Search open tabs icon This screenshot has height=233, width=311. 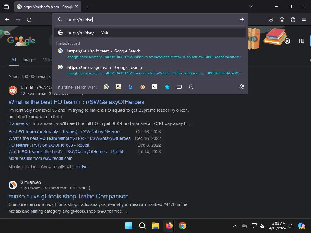[x=179, y=87]
